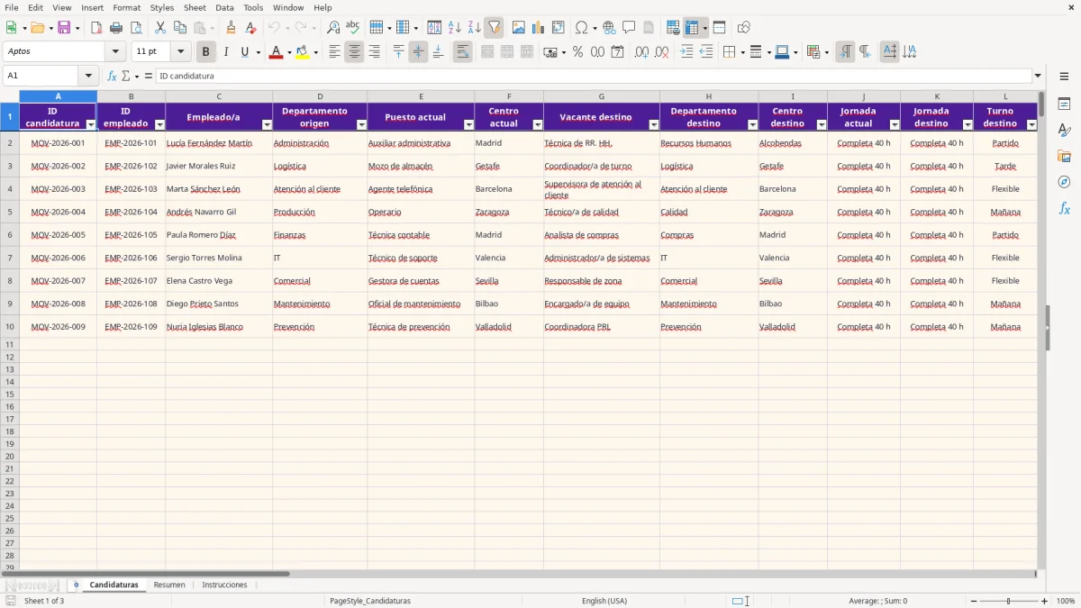This screenshot has height=608, width=1081.
Task: Switch to the Resumen sheet tab
Action: click(x=169, y=585)
